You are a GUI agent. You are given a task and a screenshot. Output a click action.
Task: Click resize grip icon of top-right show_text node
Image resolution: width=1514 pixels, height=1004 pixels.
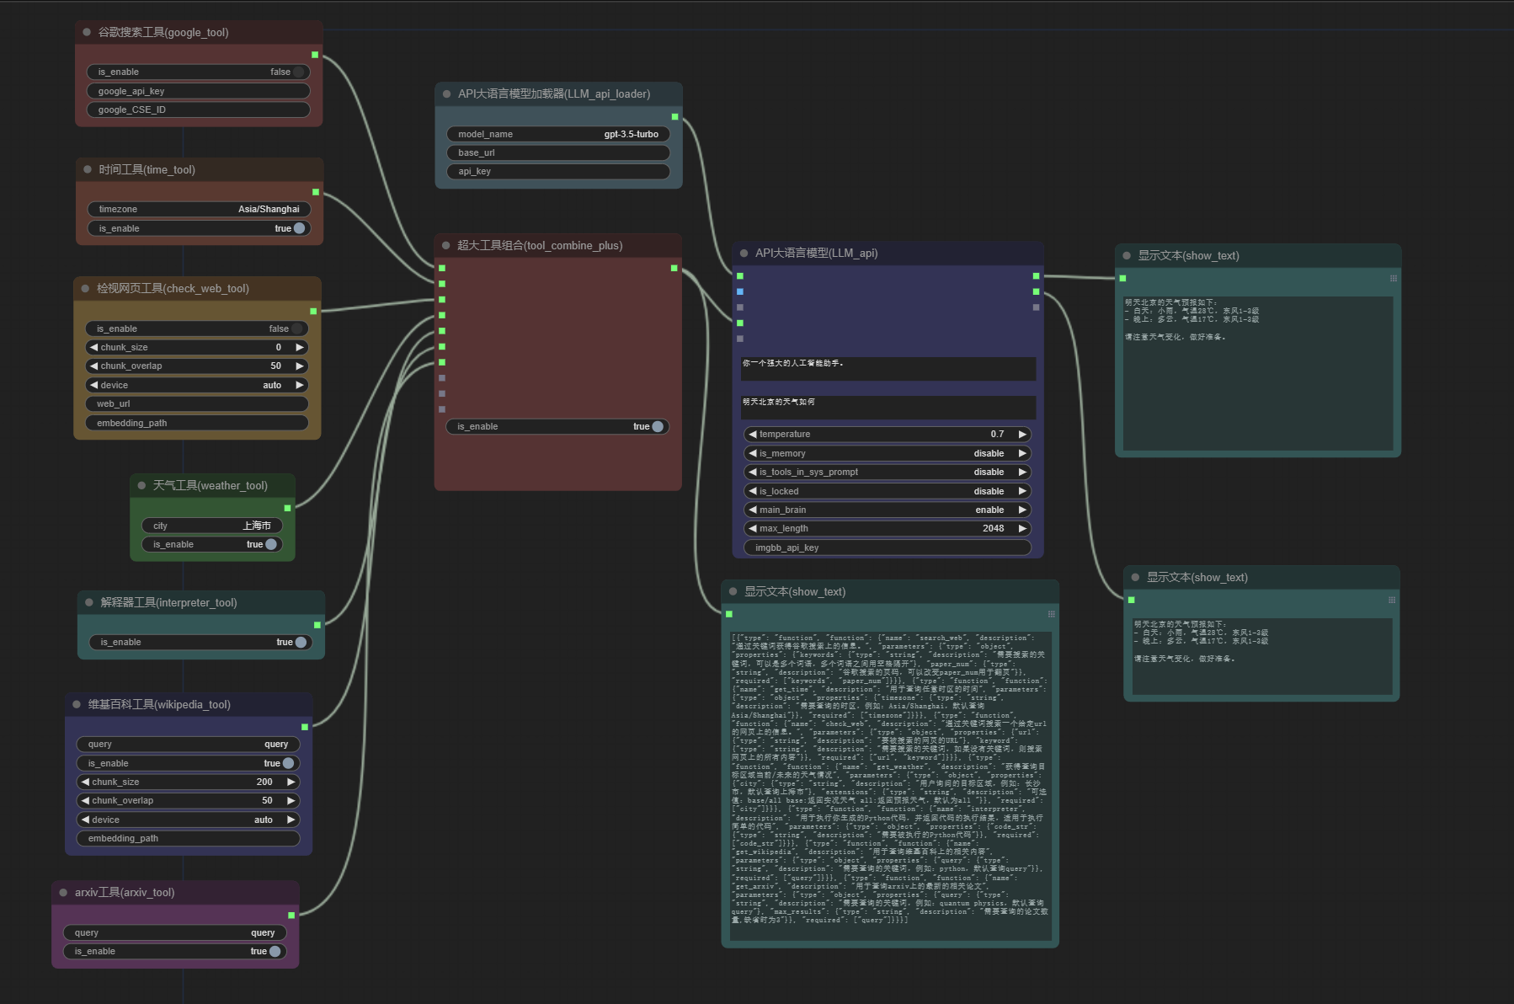click(1394, 278)
